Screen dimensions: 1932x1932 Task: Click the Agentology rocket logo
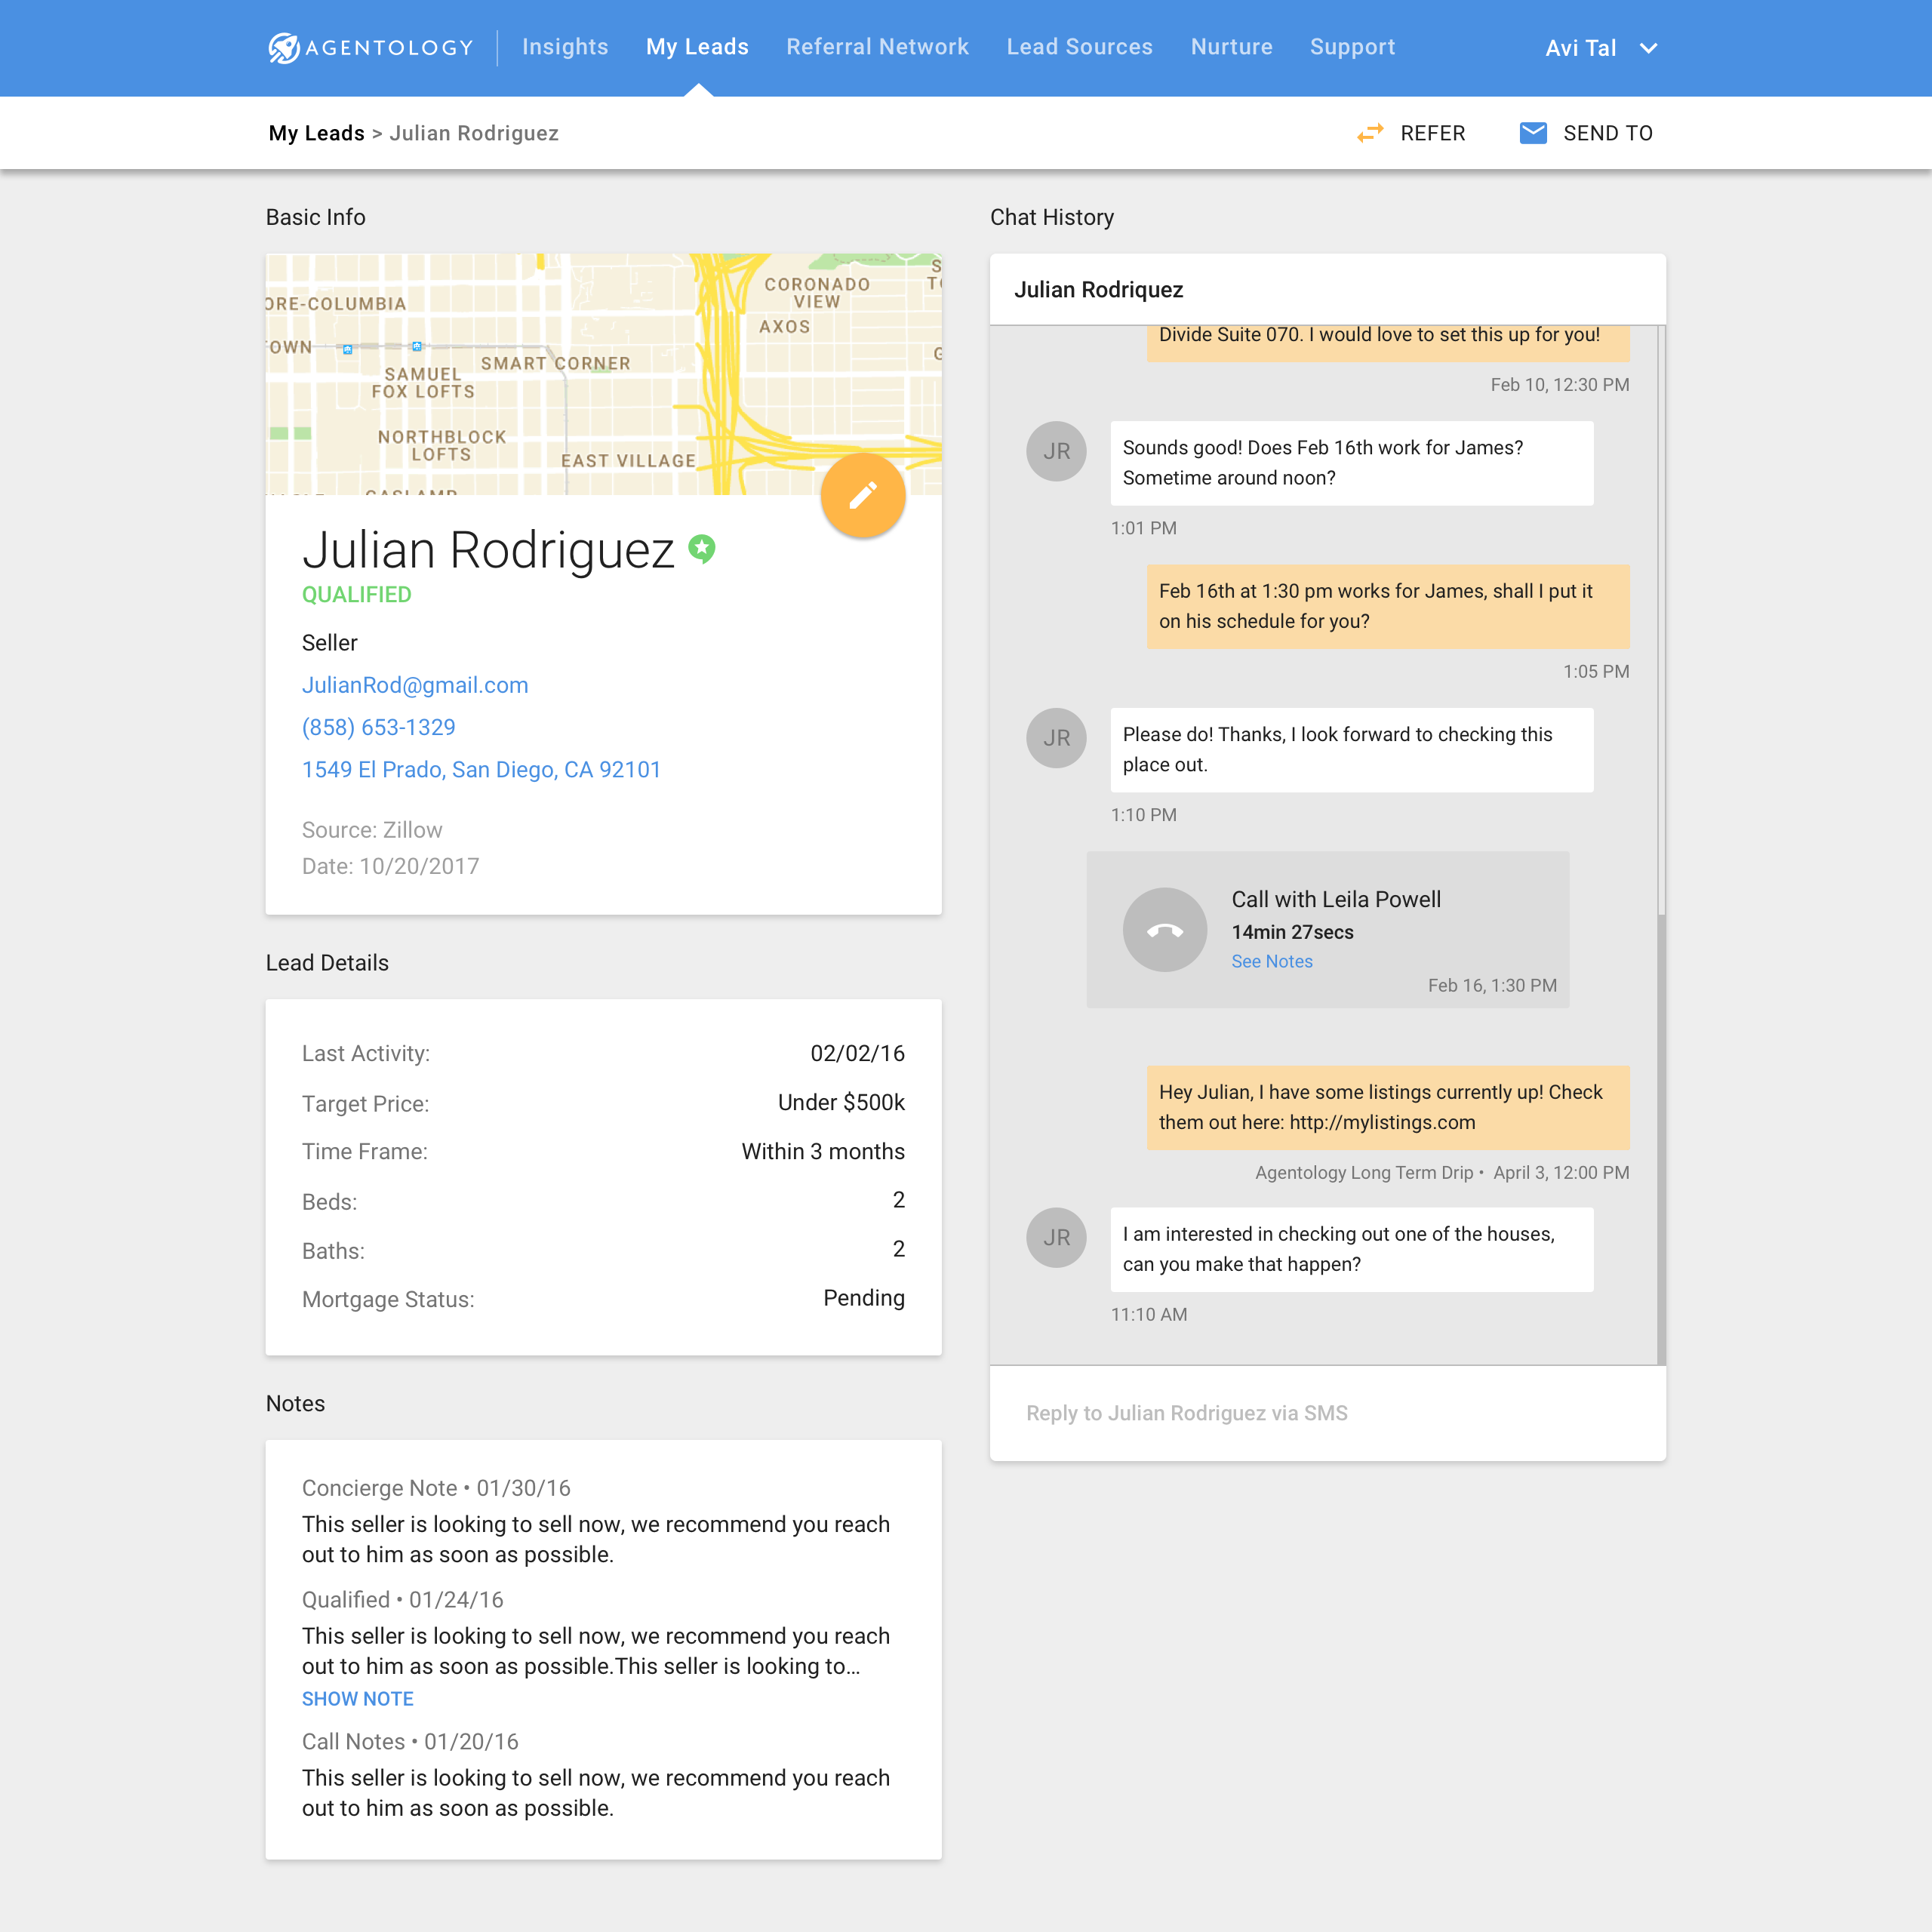click(x=284, y=48)
